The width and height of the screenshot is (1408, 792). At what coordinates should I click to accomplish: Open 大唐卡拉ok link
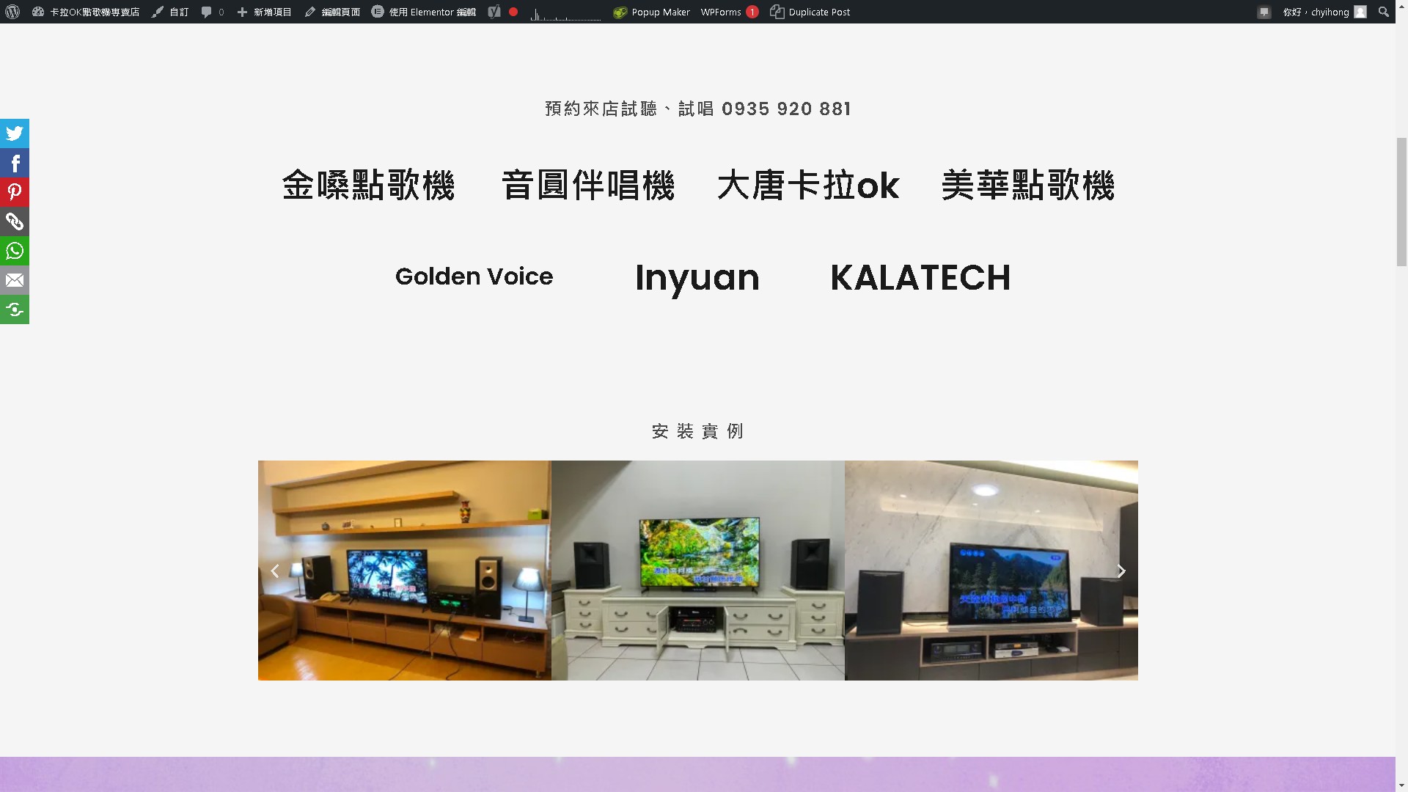(808, 185)
